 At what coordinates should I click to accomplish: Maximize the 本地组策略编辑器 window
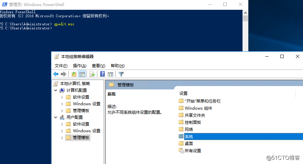[282, 56]
